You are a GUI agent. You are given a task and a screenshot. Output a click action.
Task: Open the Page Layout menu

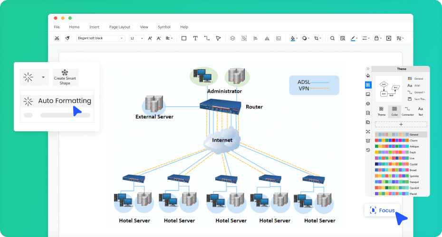[119, 27]
